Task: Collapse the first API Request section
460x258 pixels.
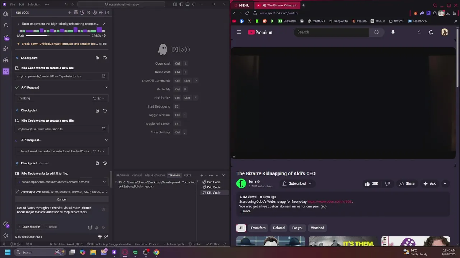Action: tap(106, 87)
